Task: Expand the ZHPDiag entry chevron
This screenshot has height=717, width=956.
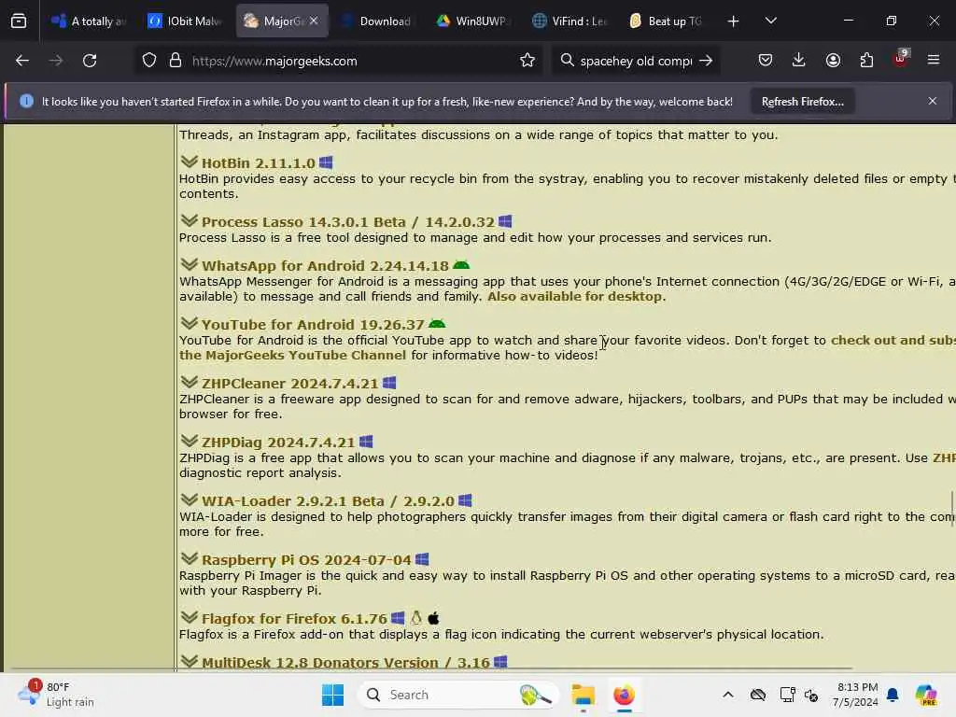Action: 190,441
